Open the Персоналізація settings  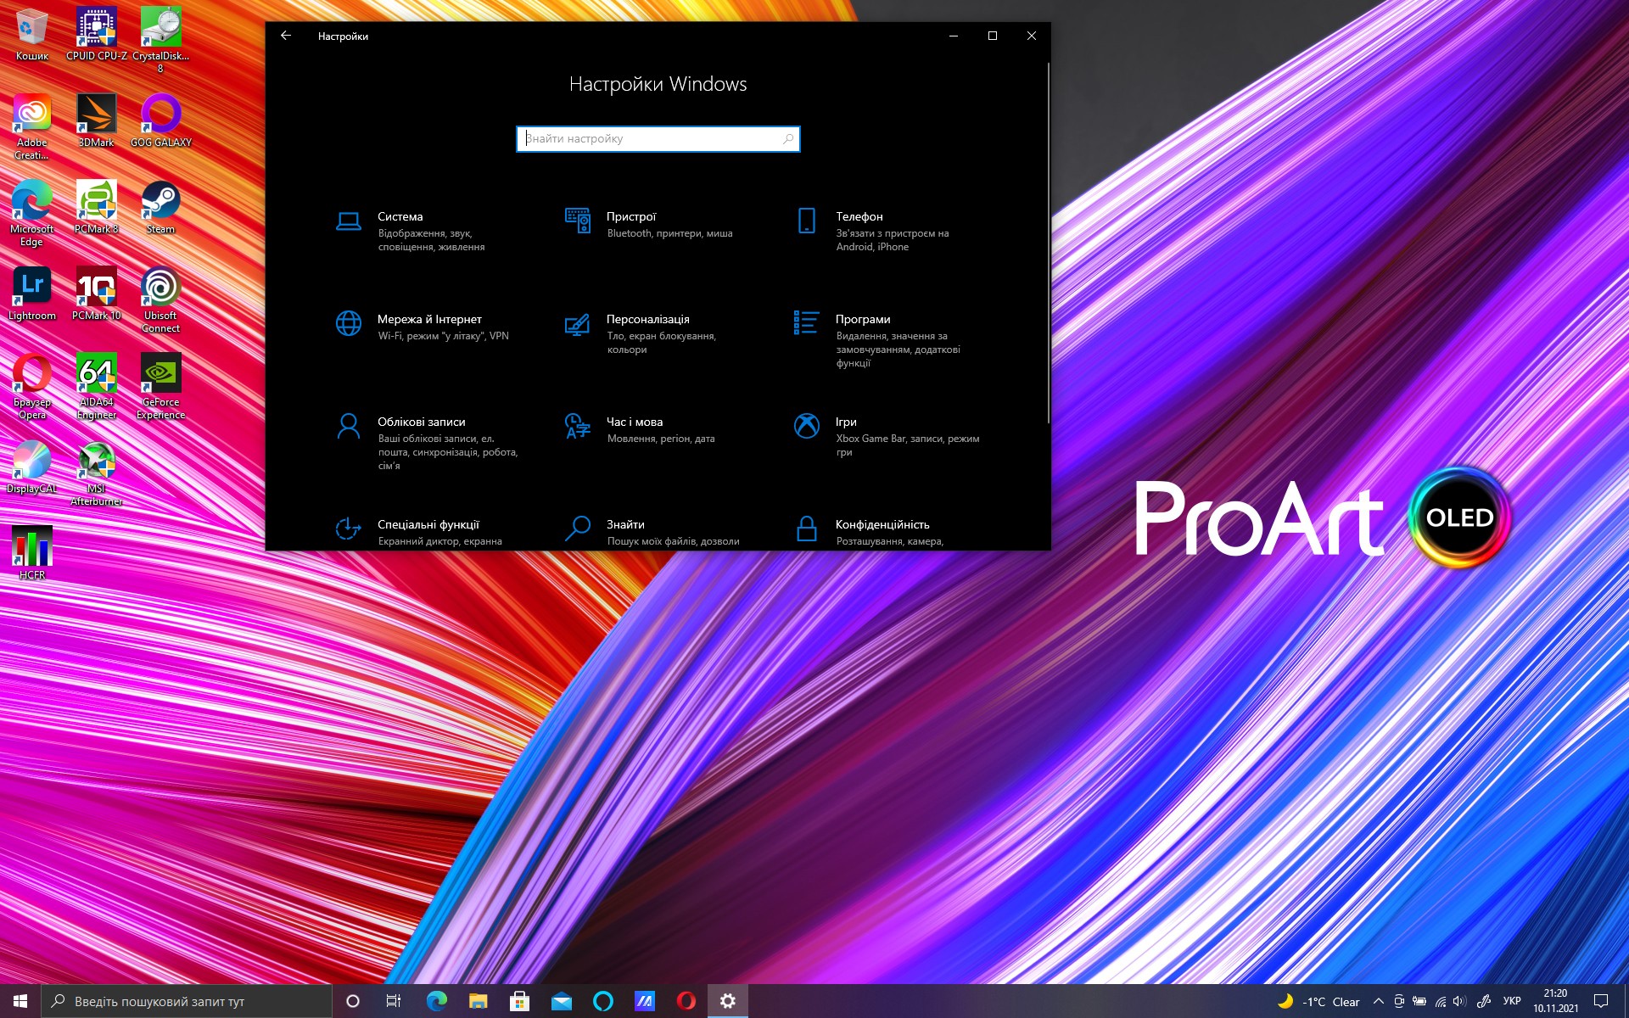pyautogui.click(x=647, y=320)
